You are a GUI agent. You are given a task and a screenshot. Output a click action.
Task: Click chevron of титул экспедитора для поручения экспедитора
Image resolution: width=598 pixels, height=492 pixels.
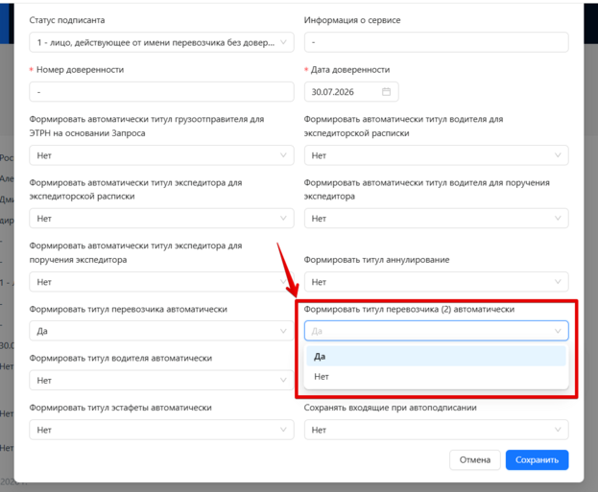[x=283, y=282]
